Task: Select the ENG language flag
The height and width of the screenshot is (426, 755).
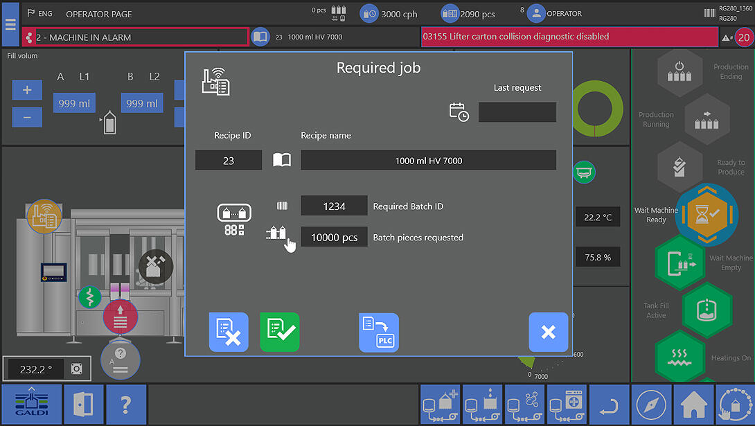Action: click(x=40, y=14)
